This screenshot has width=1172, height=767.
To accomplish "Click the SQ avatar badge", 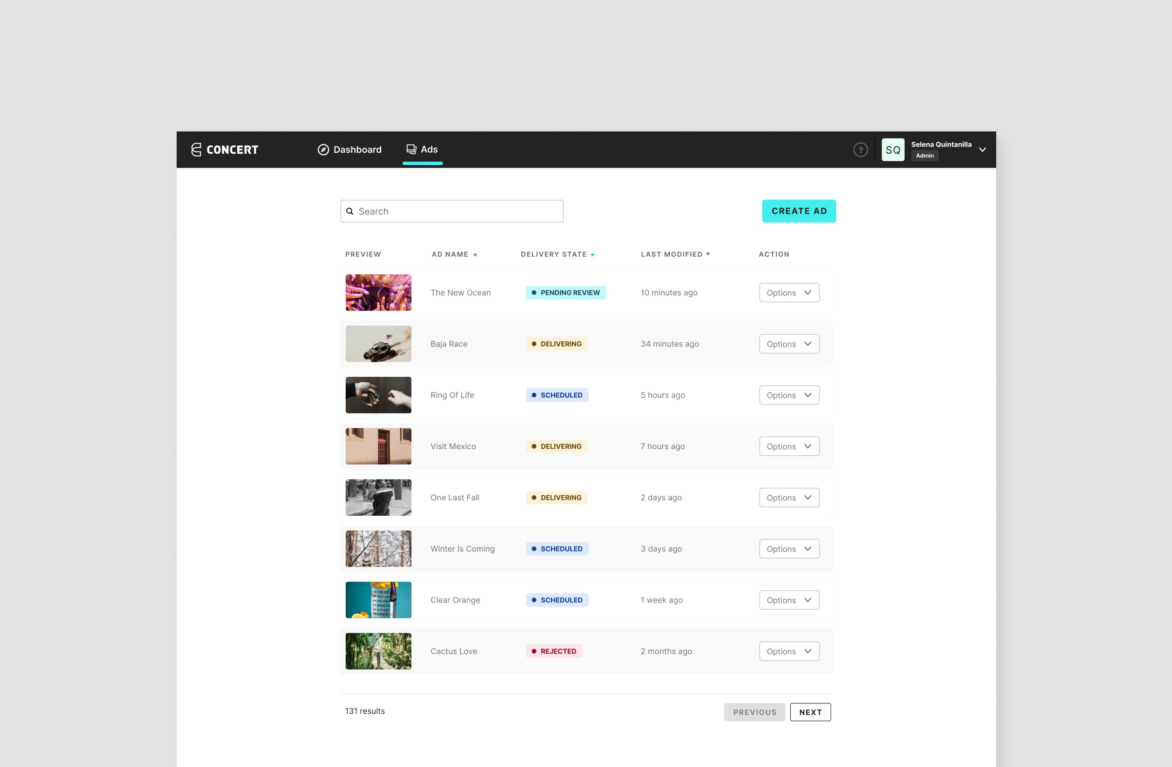I will pos(892,149).
